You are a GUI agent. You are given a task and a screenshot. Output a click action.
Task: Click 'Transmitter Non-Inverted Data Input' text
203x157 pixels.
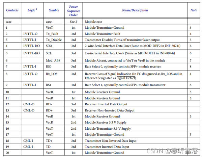tap(111, 141)
